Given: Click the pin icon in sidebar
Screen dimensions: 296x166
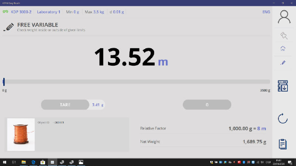Looking at the screenshot, I should click(283, 35).
